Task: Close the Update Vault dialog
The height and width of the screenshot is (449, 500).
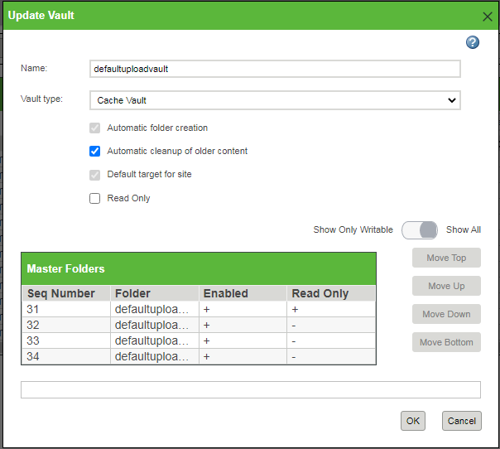Action: pos(488,16)
